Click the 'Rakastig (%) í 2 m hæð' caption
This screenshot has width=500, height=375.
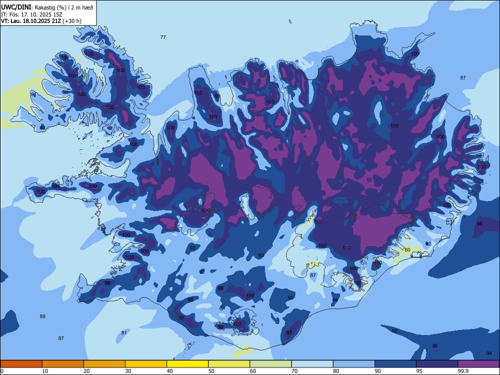(x=64, y=7)
